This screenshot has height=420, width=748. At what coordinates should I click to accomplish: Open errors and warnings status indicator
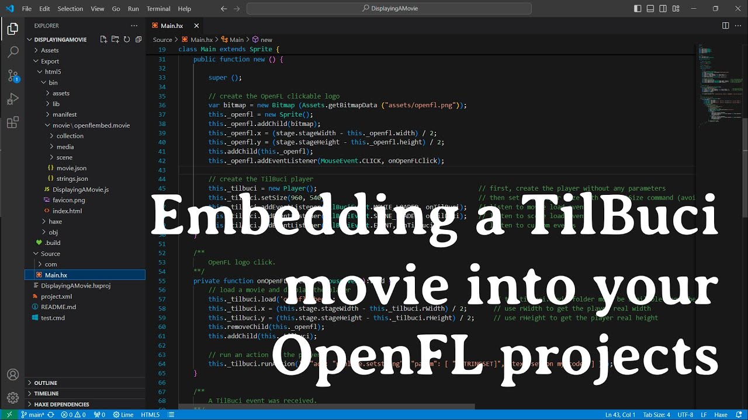[74, 415]
